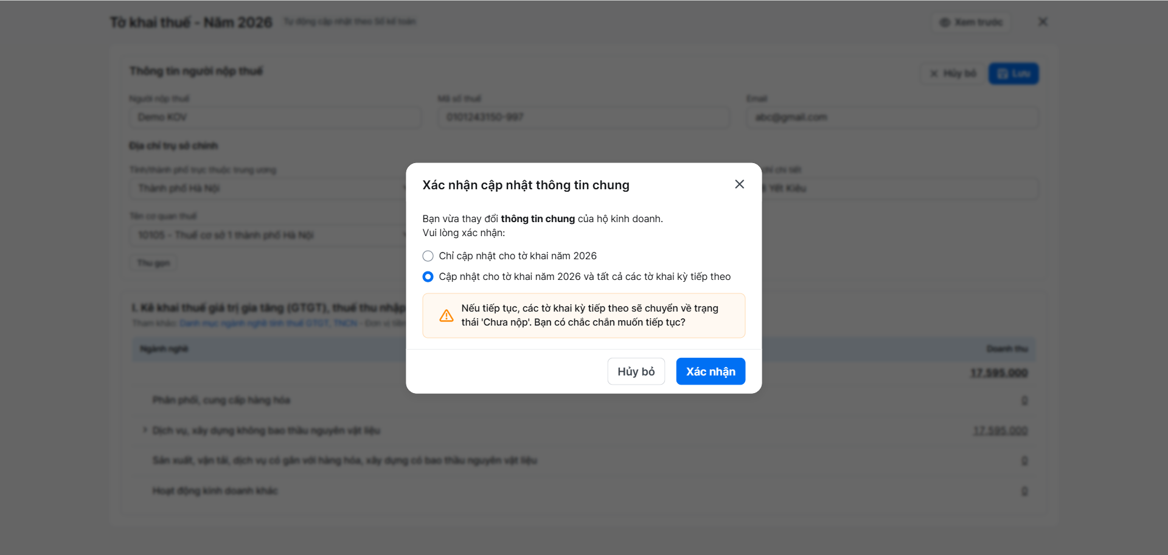Click the eye icon beside Xem trước
The height and width of the screenshot is (555, 1168).
pos(945,23)
